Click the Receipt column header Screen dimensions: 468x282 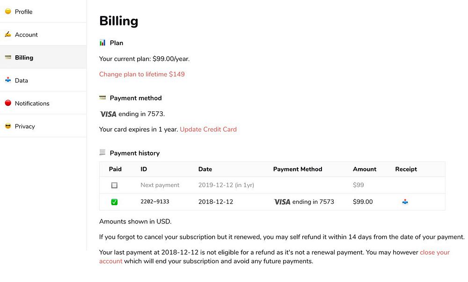point(406,169)
